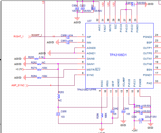Select the C856 capacitor symbol

[x=58, y=114]
